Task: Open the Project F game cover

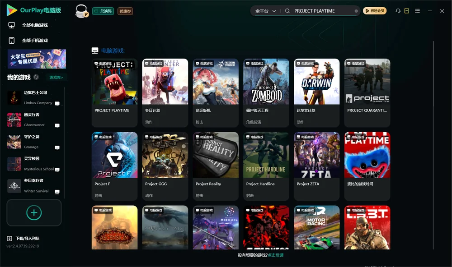Action: [x=115, y=155]
